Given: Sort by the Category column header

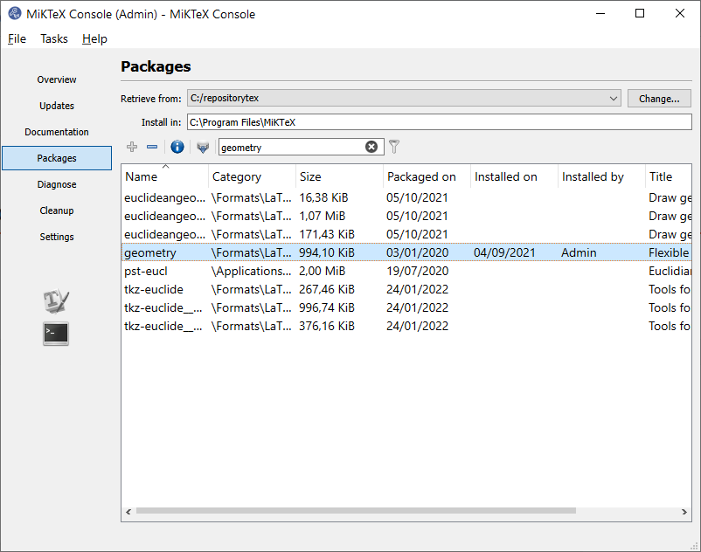Looking at the screenshot, I should 252,176.
